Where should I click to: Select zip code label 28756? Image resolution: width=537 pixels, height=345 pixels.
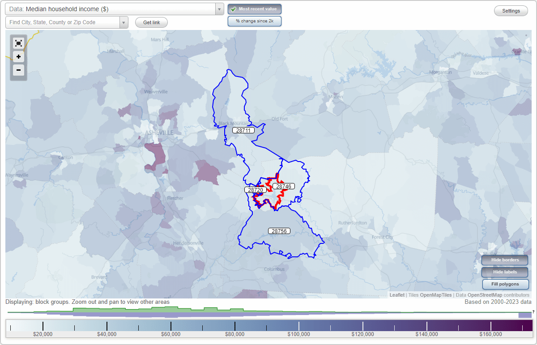tap(279, 231)
